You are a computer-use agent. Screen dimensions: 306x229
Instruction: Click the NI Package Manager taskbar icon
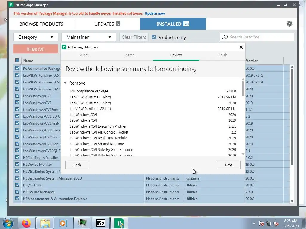pos(119,223)
